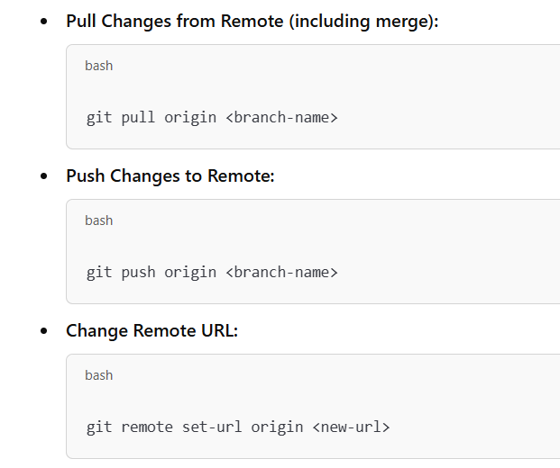Click the bullet beside Change Remote URL
Screen dimensions: 560x468
point(44,331)
